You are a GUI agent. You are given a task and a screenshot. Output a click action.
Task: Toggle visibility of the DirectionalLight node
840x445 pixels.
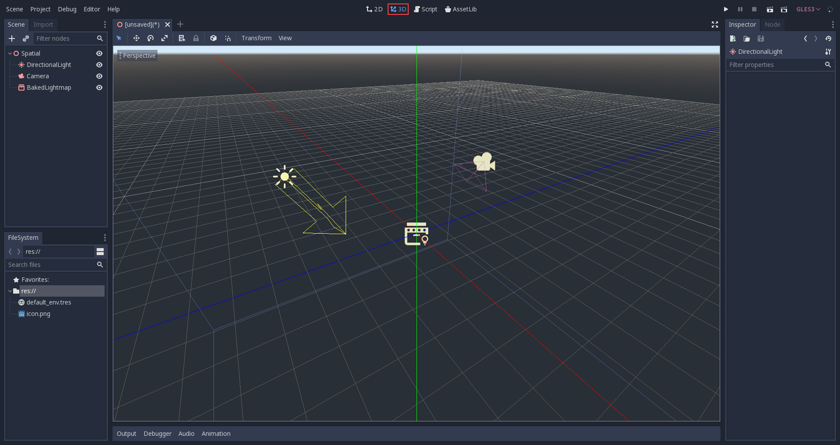[99, 64]
